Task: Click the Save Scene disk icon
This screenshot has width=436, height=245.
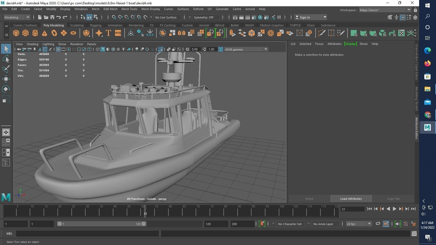Action: pyautogui.click(x=52, y=17)
